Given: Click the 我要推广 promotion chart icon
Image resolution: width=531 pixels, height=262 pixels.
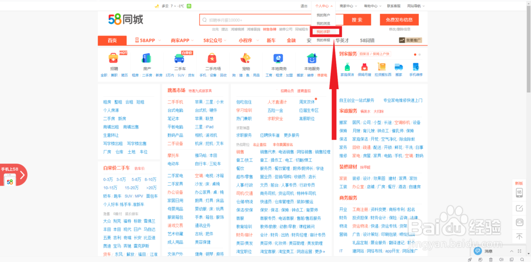Looking at the screenshot, I should click(402, 40).
